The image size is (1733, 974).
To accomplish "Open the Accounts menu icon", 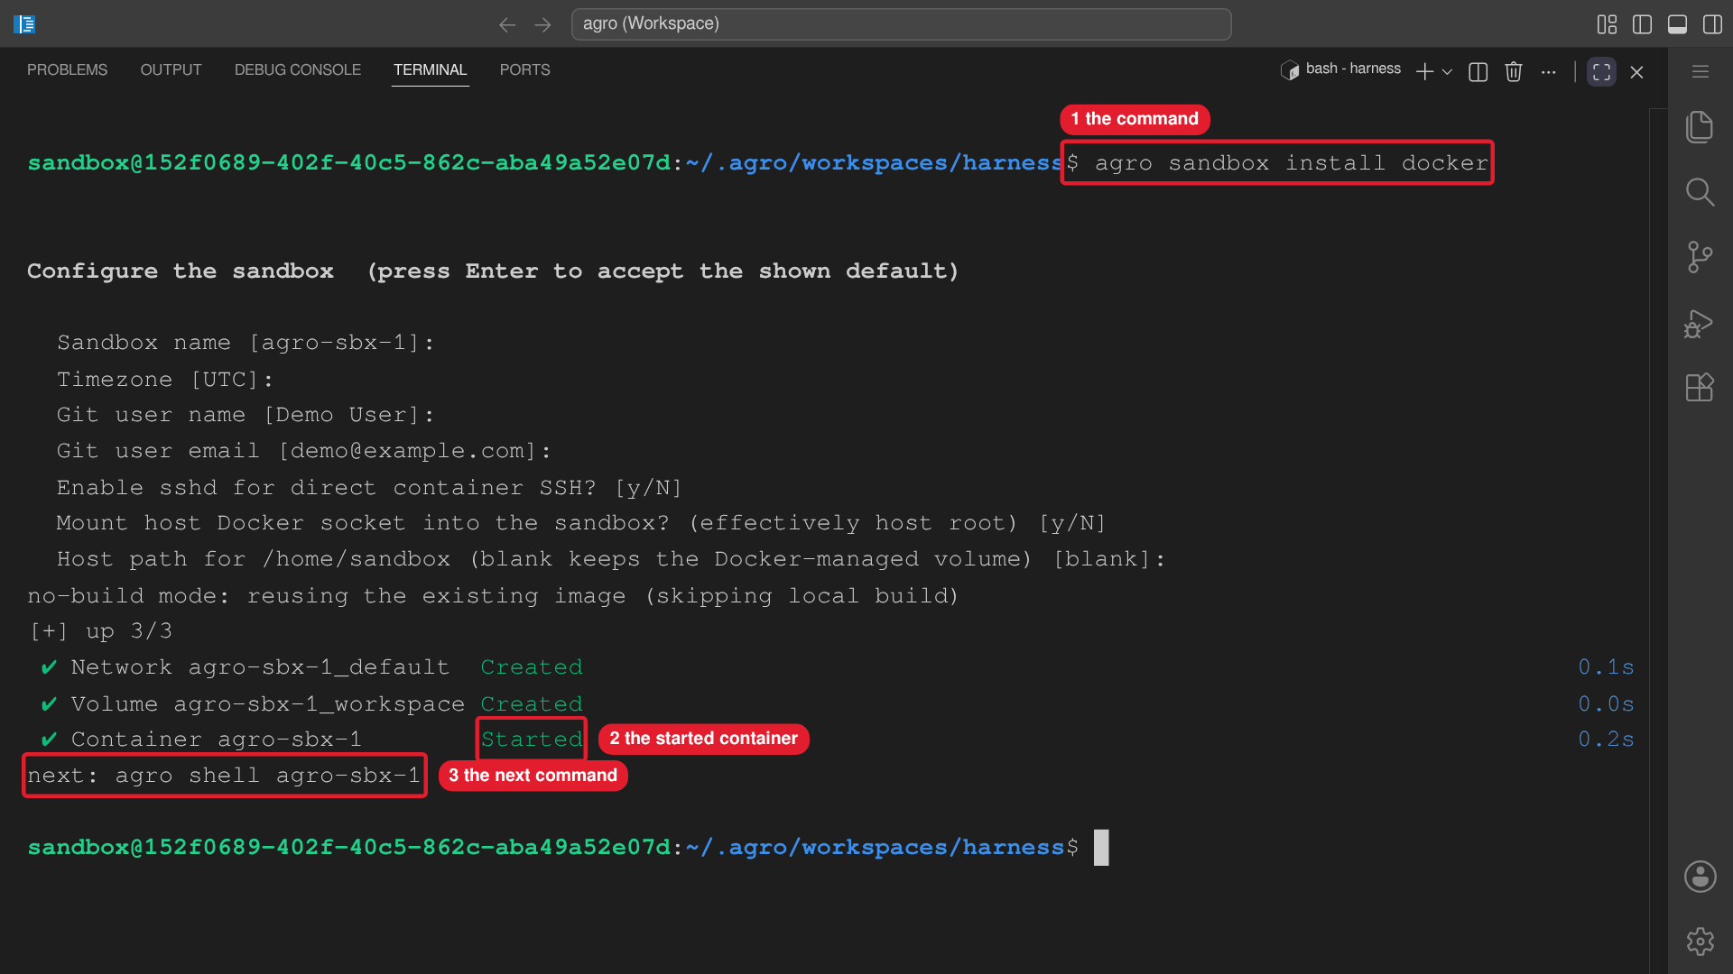I will tap(1700, 877).
